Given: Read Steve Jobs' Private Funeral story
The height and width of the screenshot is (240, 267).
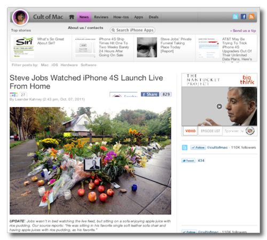Looking at the screenshot, I should pos(176,45).
